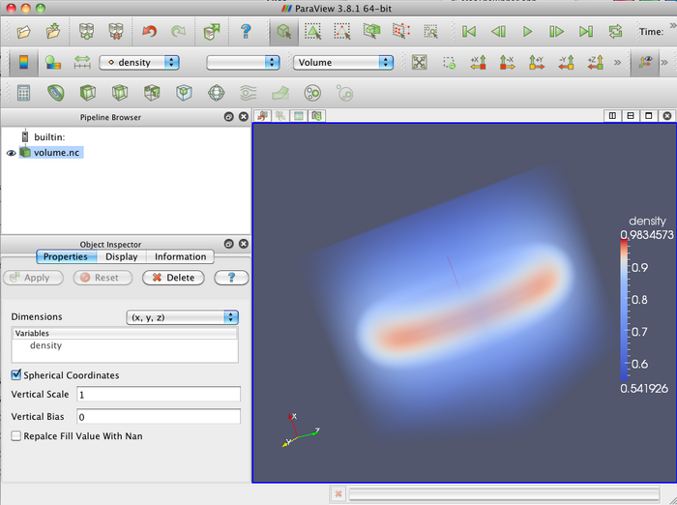Switch to the Information tab
677x505 pixels.
(180, 256)
